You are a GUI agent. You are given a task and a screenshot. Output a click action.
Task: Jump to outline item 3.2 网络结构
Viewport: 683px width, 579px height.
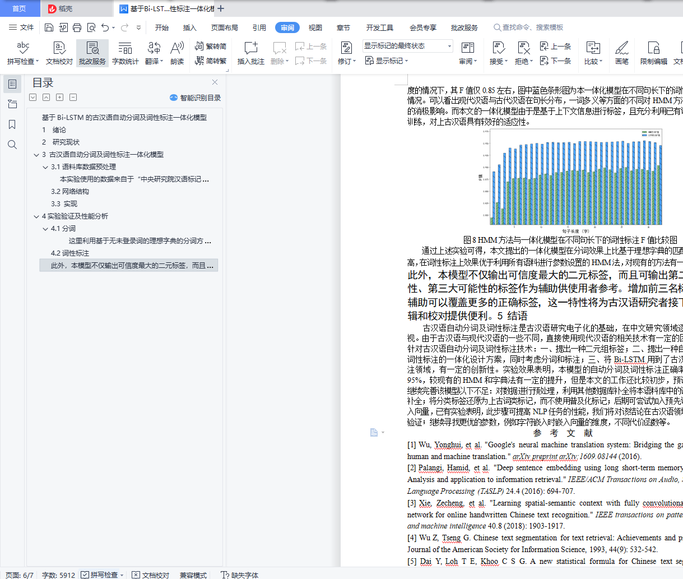click(69, 192)
